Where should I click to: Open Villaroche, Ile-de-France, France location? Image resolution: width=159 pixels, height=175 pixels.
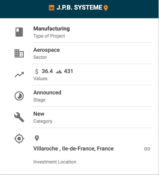tap(73, 149)
